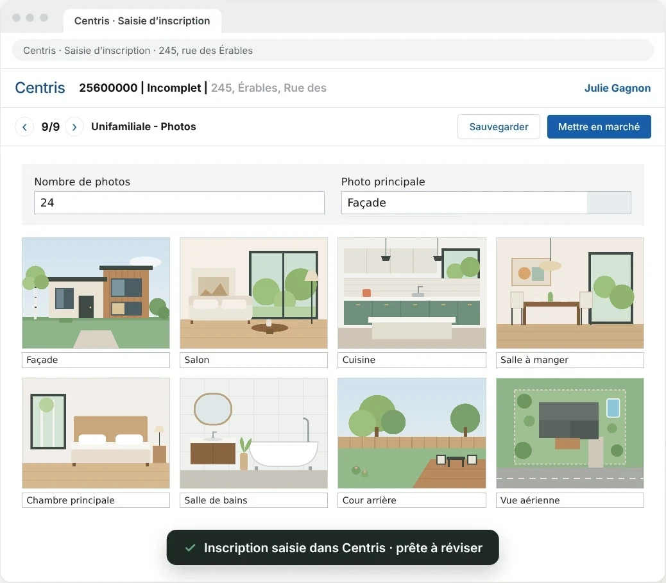
Task: Select the Centris · Saisie d'inscription tab
Action: (x=142, y=21)
